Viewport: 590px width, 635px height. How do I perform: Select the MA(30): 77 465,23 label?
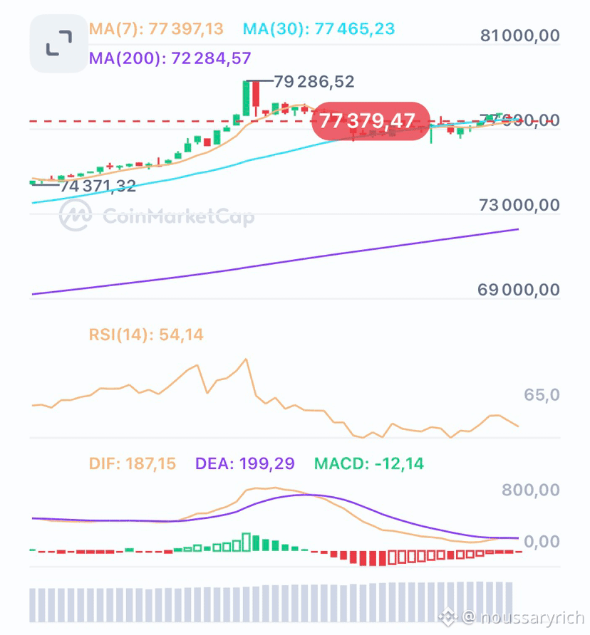coord(319,29)
